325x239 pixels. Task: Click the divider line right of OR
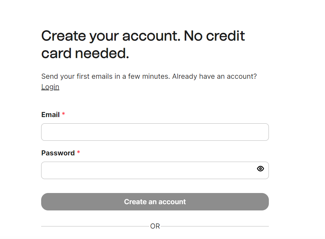point(215,226)
